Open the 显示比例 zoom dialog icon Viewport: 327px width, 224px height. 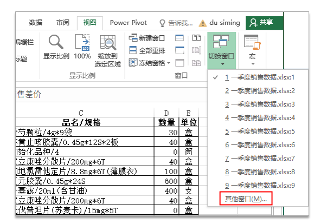(x=56, y=42)
